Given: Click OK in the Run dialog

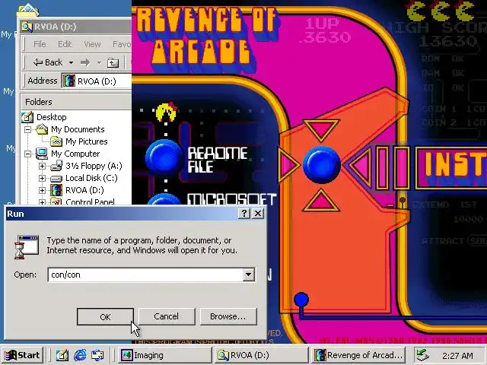Looking at the screenshot, I should pyautogui.click(x=105, y=316).
